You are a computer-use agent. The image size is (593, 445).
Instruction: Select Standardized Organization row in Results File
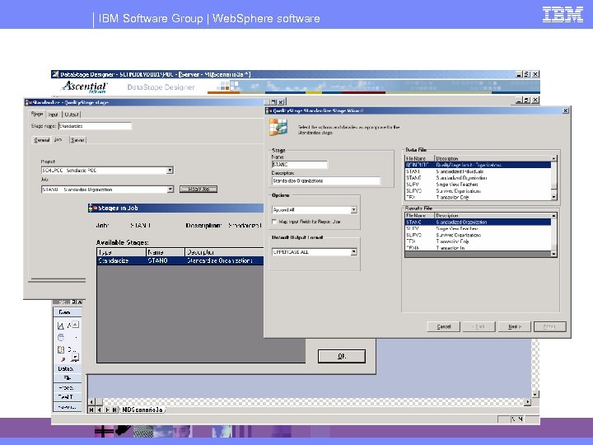(x=478, y=222)
